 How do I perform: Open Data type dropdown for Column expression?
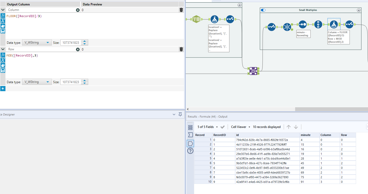coord(37,43)
